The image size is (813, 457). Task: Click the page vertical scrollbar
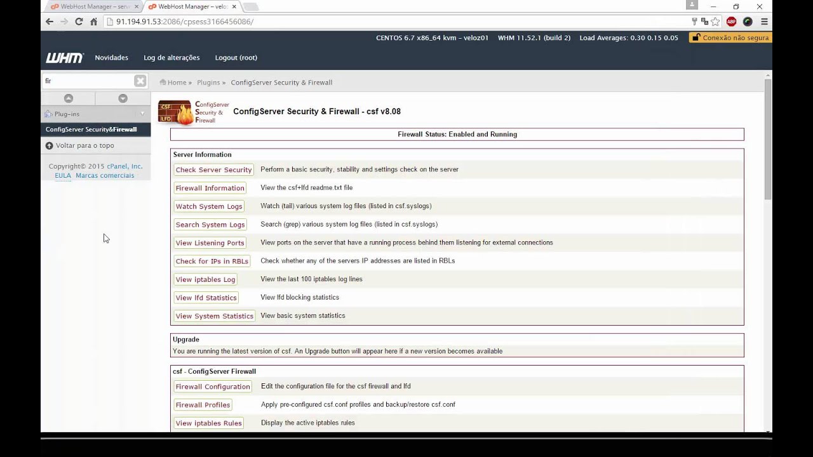[x=768, y=140]
